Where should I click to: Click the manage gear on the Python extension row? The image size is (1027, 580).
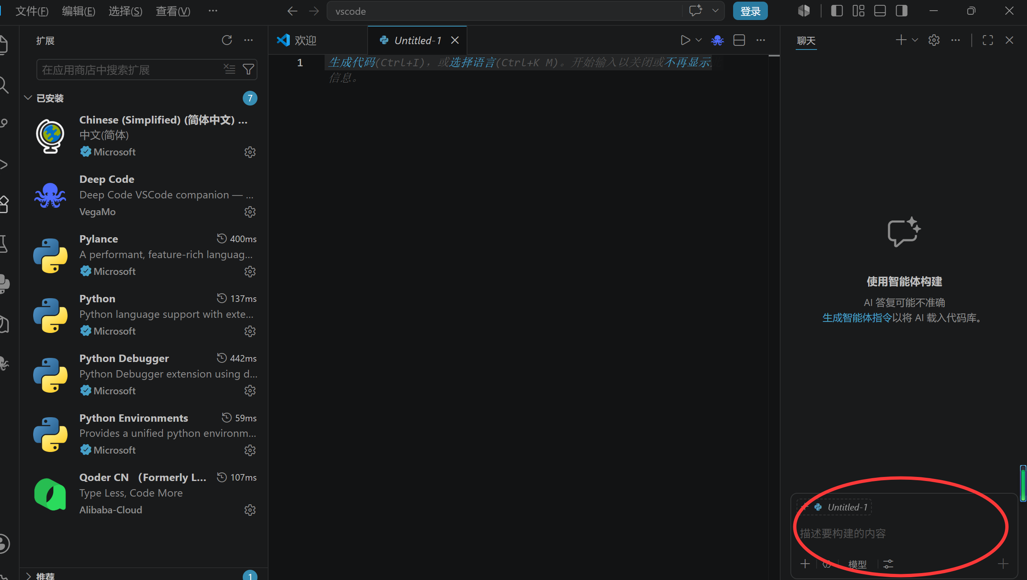tap(250, 331)
